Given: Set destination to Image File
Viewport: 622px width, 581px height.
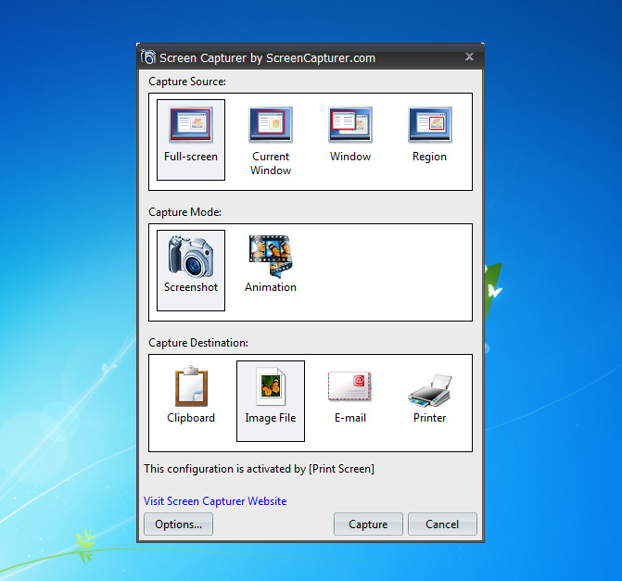Looking at the screenshot, I should [x=271, y=401].
